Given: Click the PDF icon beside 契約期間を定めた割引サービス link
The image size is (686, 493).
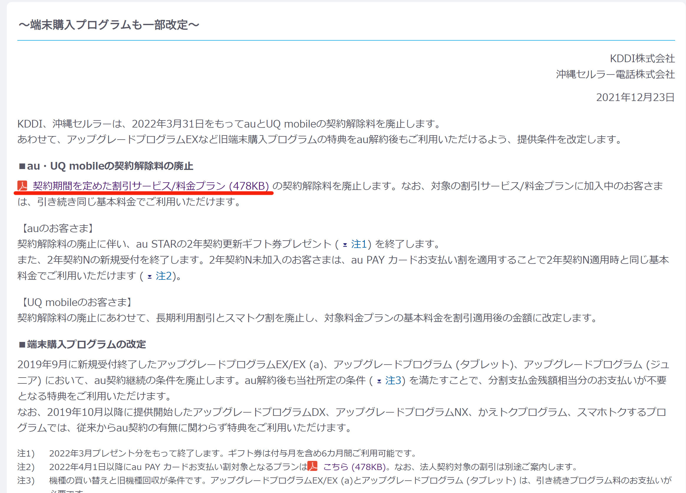Looking at the screenshot, I should 22,186.
